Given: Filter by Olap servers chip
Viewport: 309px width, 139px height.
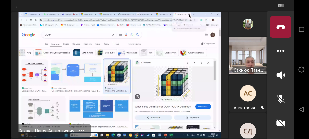Looking at the screenshot, I should pos(167,53).
